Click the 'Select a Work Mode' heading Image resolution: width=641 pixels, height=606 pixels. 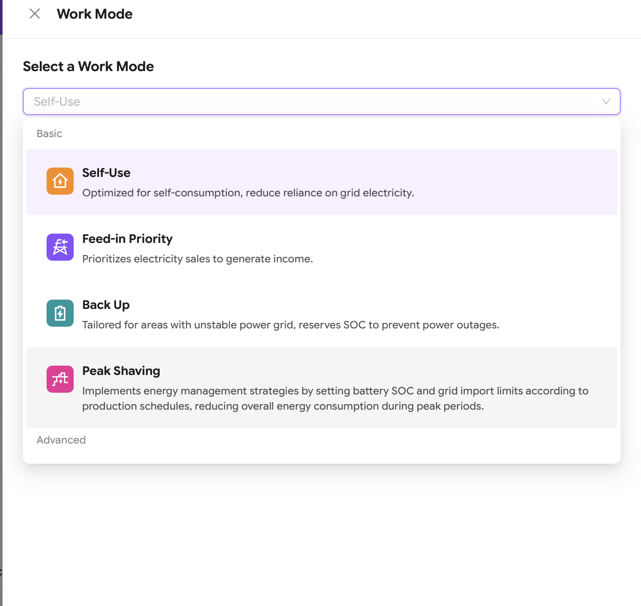click(x=88, y=66)
